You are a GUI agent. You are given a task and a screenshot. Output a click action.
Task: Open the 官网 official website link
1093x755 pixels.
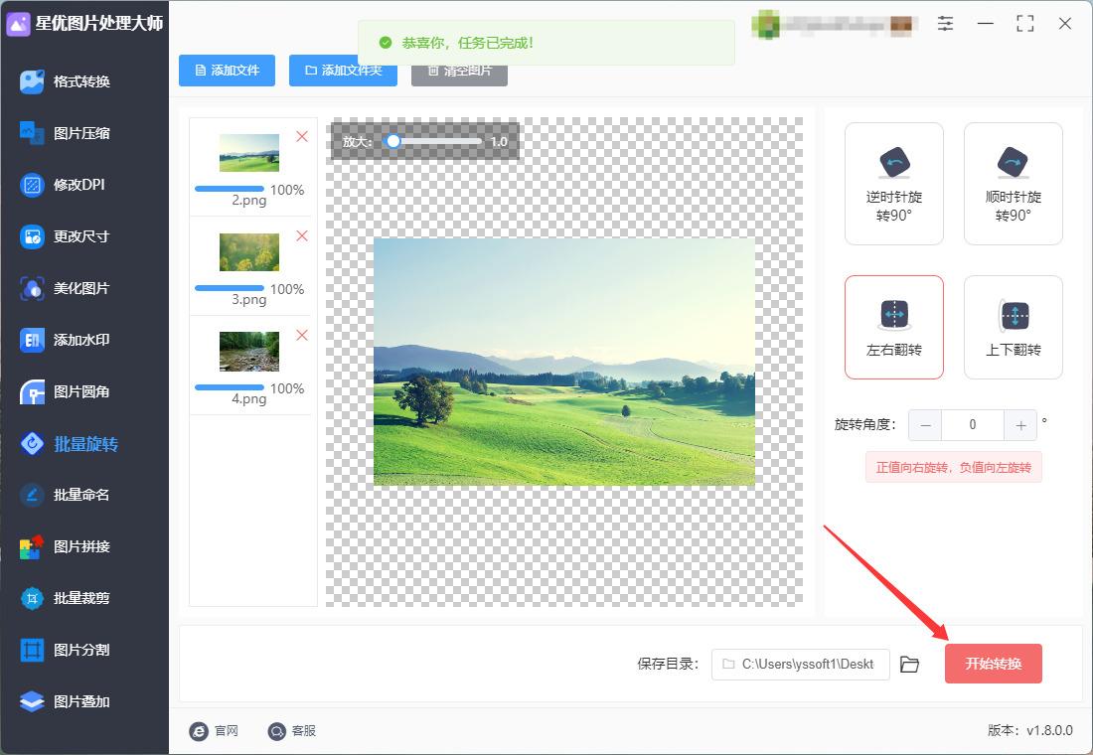tap(214, 730)
